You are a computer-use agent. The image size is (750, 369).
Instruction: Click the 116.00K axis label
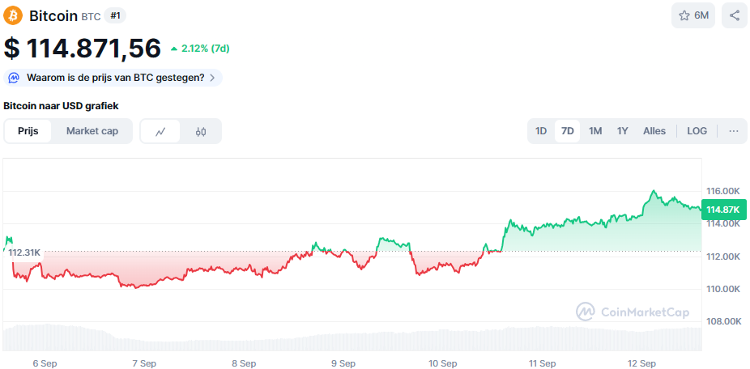pyautogui.click(x=723, y=191)
